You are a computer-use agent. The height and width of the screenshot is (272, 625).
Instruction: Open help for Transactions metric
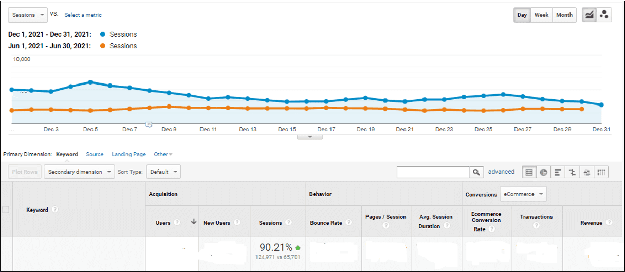pos(536,225)
